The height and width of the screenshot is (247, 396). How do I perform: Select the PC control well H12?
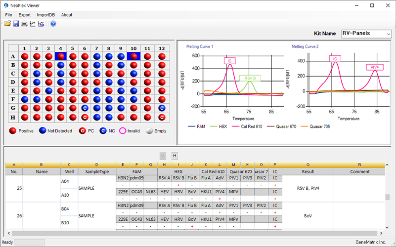(x=162, y=117)
